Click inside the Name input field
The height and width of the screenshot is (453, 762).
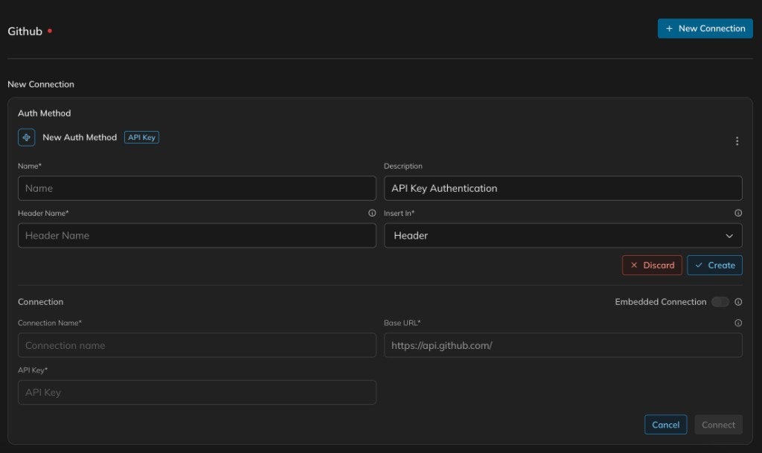click(x=197, y=188)
